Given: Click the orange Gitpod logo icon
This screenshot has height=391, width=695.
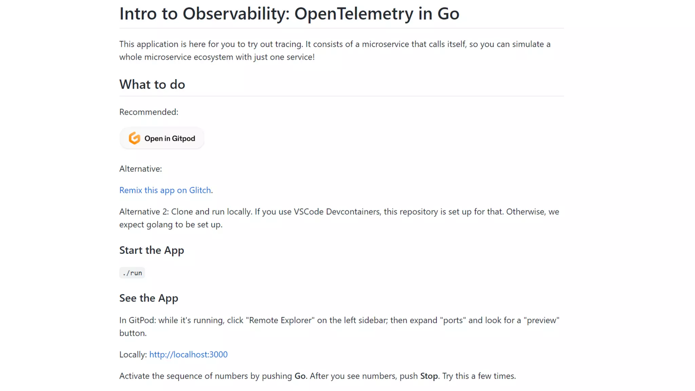Looking at the screenshot, I should (x=134, y=138).
